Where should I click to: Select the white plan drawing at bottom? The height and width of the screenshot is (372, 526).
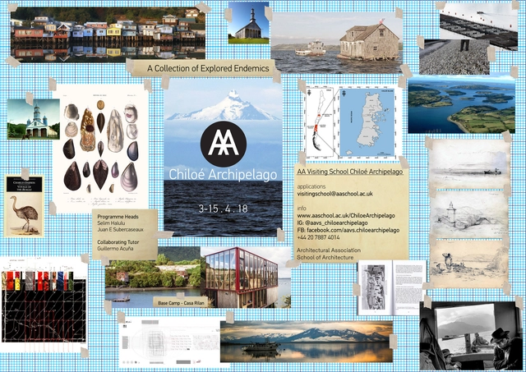(171, 341)
